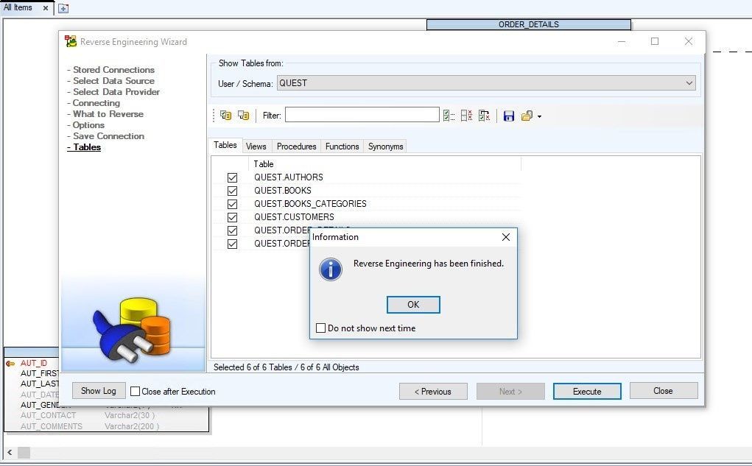The width and height of the screenshot is (752, 466).
Task: Click the uncheck-all-objects icon left of Filter
Action: click(x=244, y=116)
